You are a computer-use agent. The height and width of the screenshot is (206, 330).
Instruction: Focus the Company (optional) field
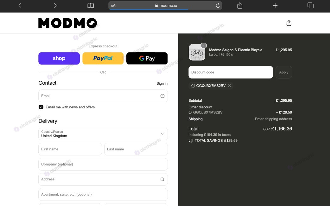[103, 164]
